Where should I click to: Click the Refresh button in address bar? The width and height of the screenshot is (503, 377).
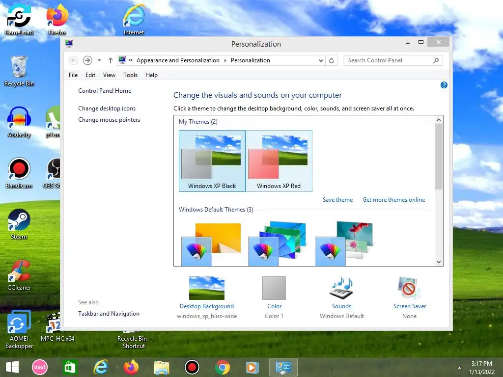tap(332, 60)
